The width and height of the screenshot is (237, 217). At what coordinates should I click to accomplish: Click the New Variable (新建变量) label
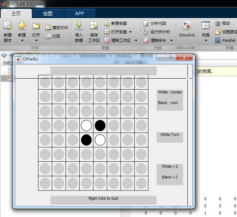pos(119,23)
